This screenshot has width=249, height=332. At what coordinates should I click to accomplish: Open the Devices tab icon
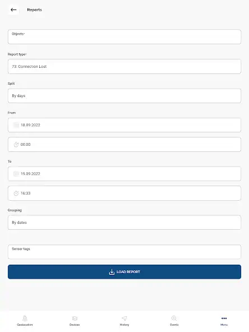[75, 318]
